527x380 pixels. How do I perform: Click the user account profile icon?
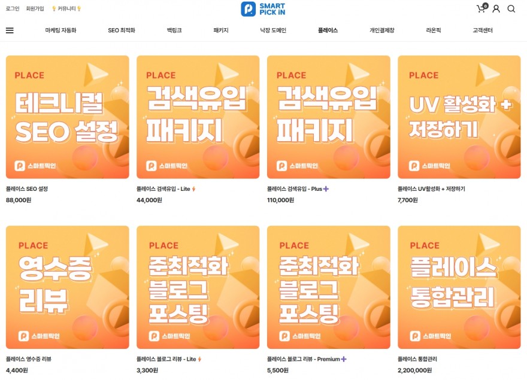pyautogui.click(x=496, y=9)
